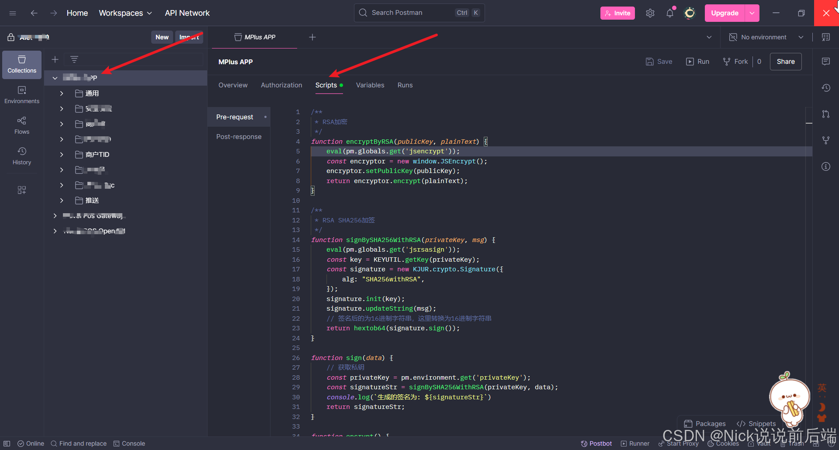Open the Collections sidebar panel
This screenshot has width=839, height=450.
coord(22,65)
